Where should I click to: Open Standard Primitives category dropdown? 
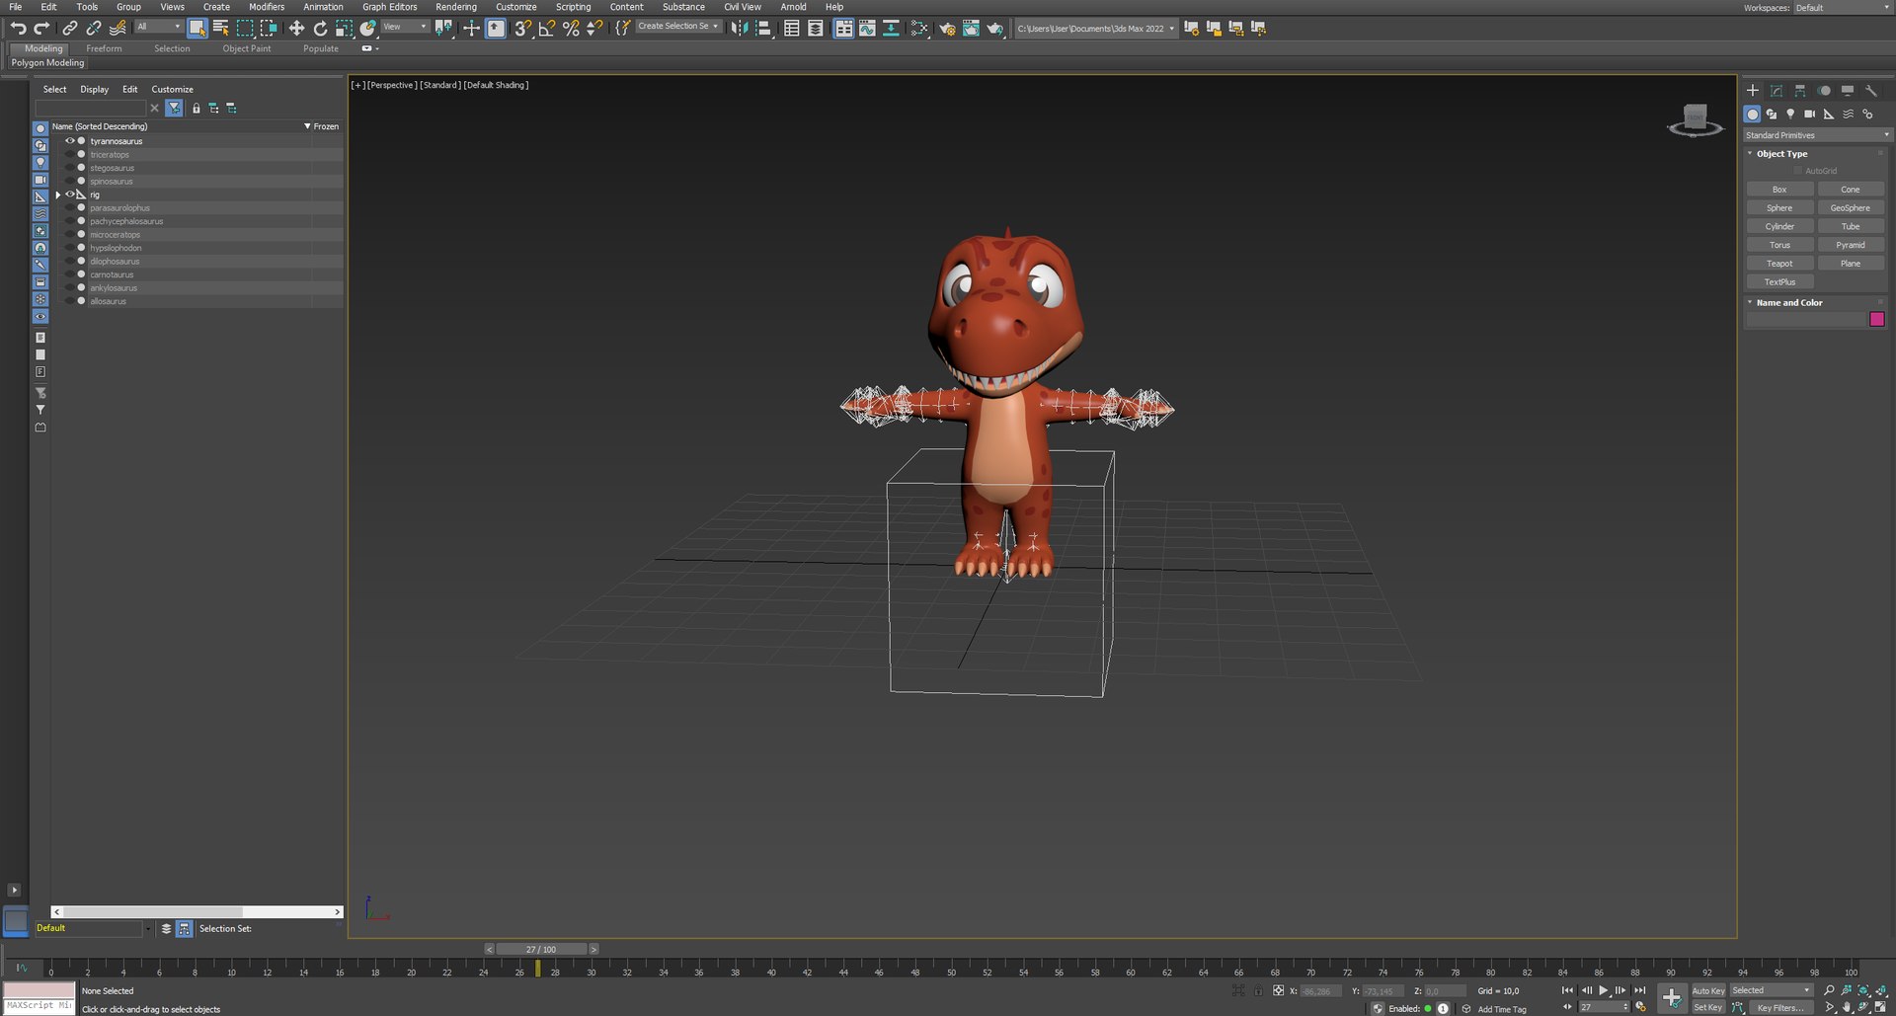coord(1817,135)
